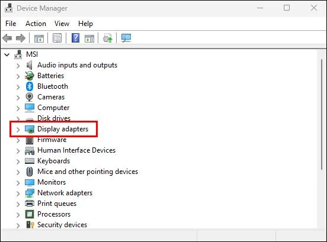Screen dimensions: 327x242
Task: Click the blue Help question mark icon
Action: [x=75, y=38]
